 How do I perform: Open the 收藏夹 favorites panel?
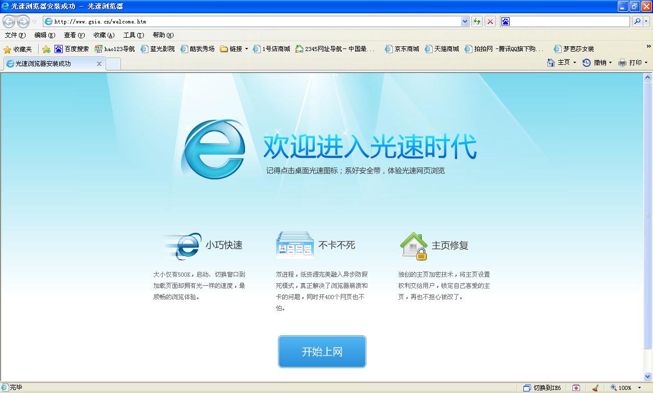point(18,49)
